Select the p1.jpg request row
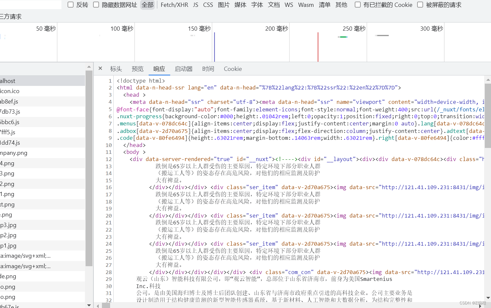Screen dimensions: 491x308 [x=42, y=245]
